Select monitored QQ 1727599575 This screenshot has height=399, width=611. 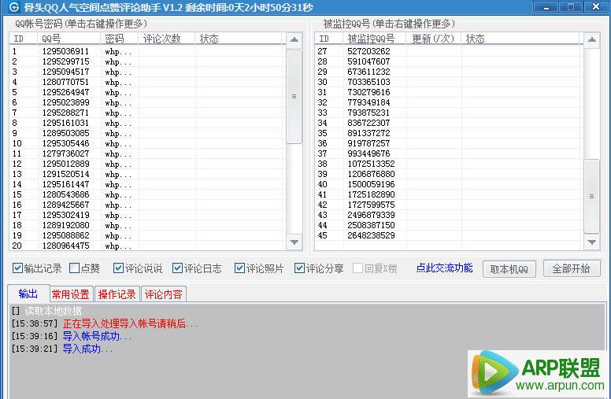click(449, 205)
